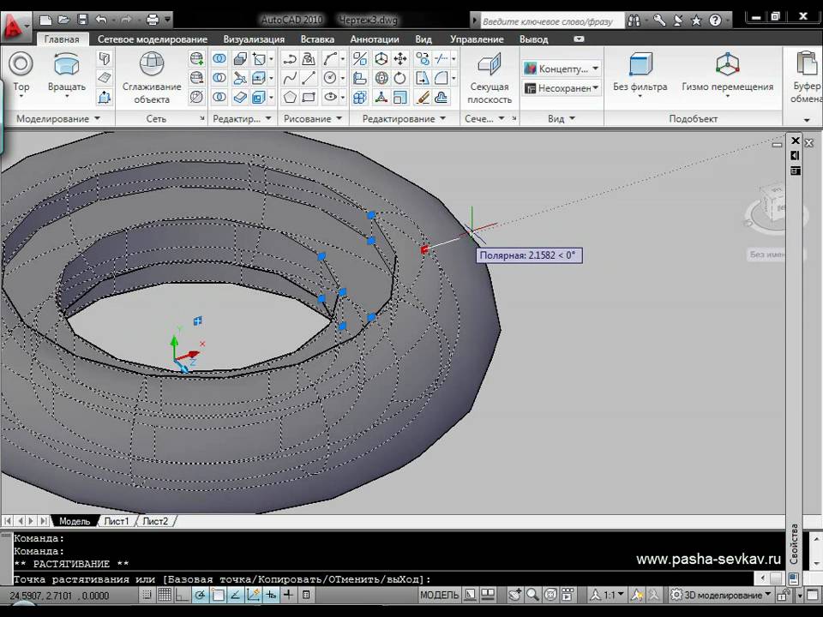Select the polyline drawing tool
This screenshot has width=823, height=617.
[x=290, y=59]
